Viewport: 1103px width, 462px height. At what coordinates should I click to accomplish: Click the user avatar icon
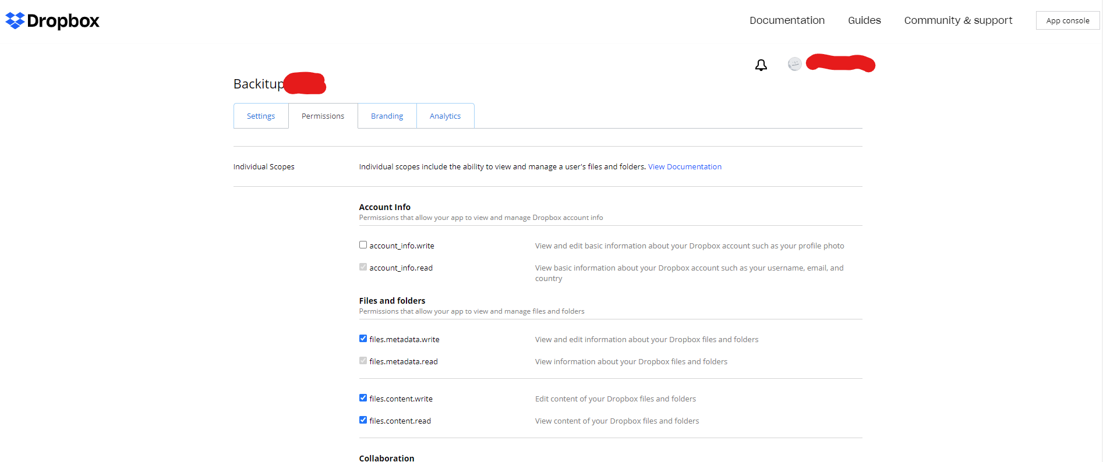point(795,64)
